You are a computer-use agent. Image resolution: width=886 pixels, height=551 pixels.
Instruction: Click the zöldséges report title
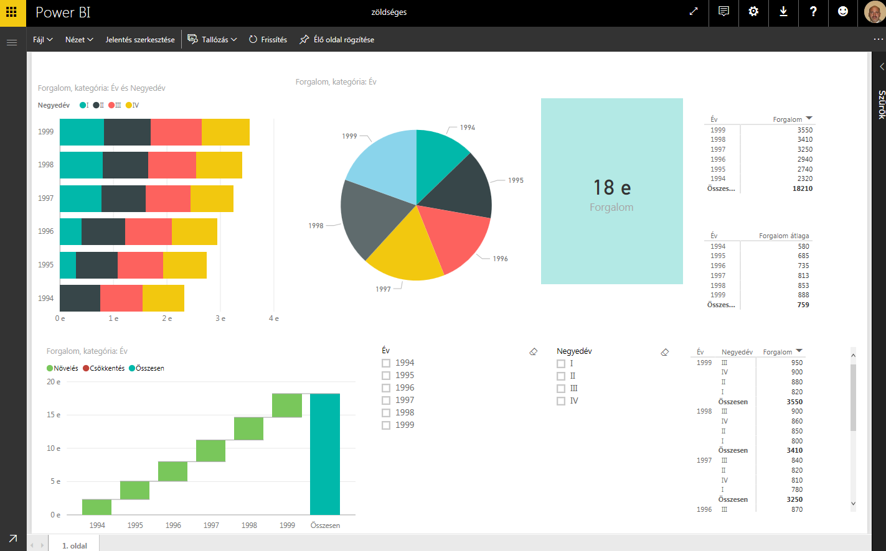click(x=389, y=12)
